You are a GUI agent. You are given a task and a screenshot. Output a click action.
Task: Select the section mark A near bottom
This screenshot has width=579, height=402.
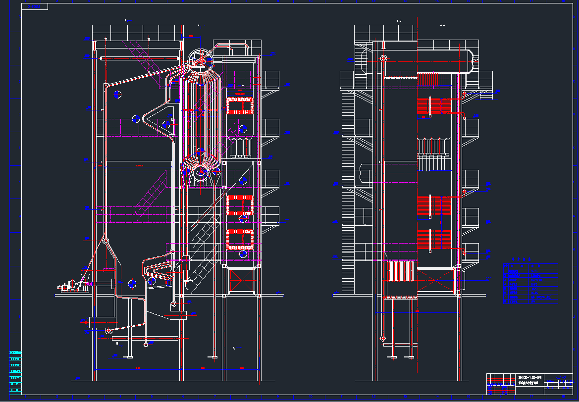click(x=233, y=349)
